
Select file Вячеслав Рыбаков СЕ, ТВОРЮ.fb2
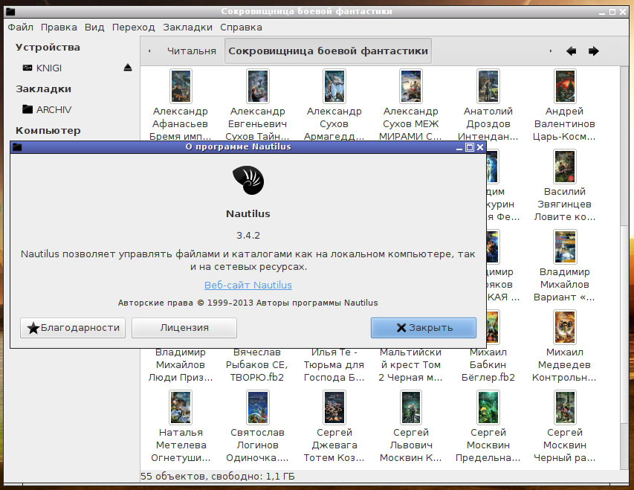[x=256, y=365]
